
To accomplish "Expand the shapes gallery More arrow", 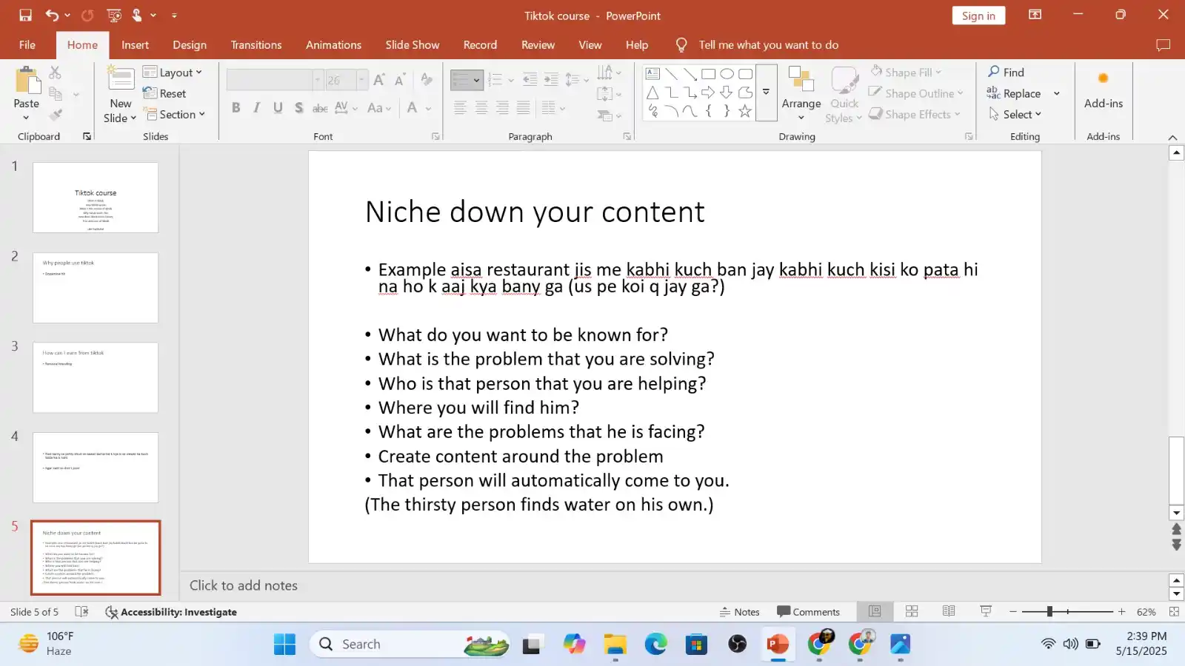I will [767, 92].
